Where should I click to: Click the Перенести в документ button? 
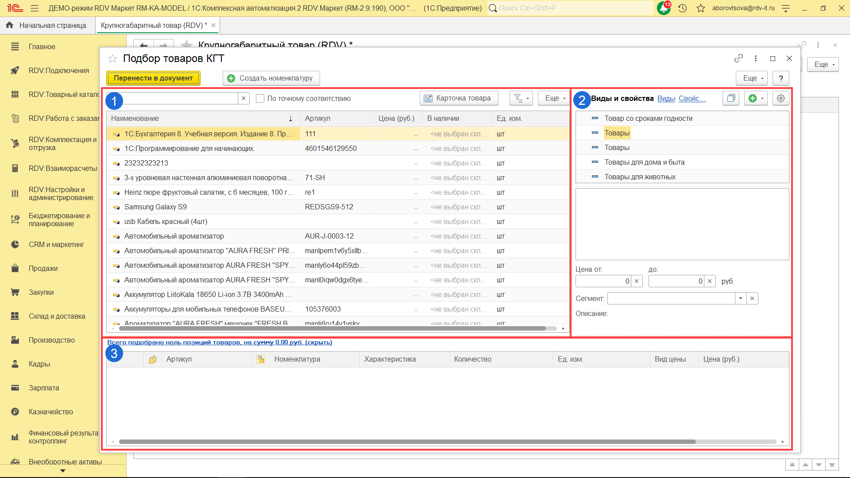coord(153,78)
